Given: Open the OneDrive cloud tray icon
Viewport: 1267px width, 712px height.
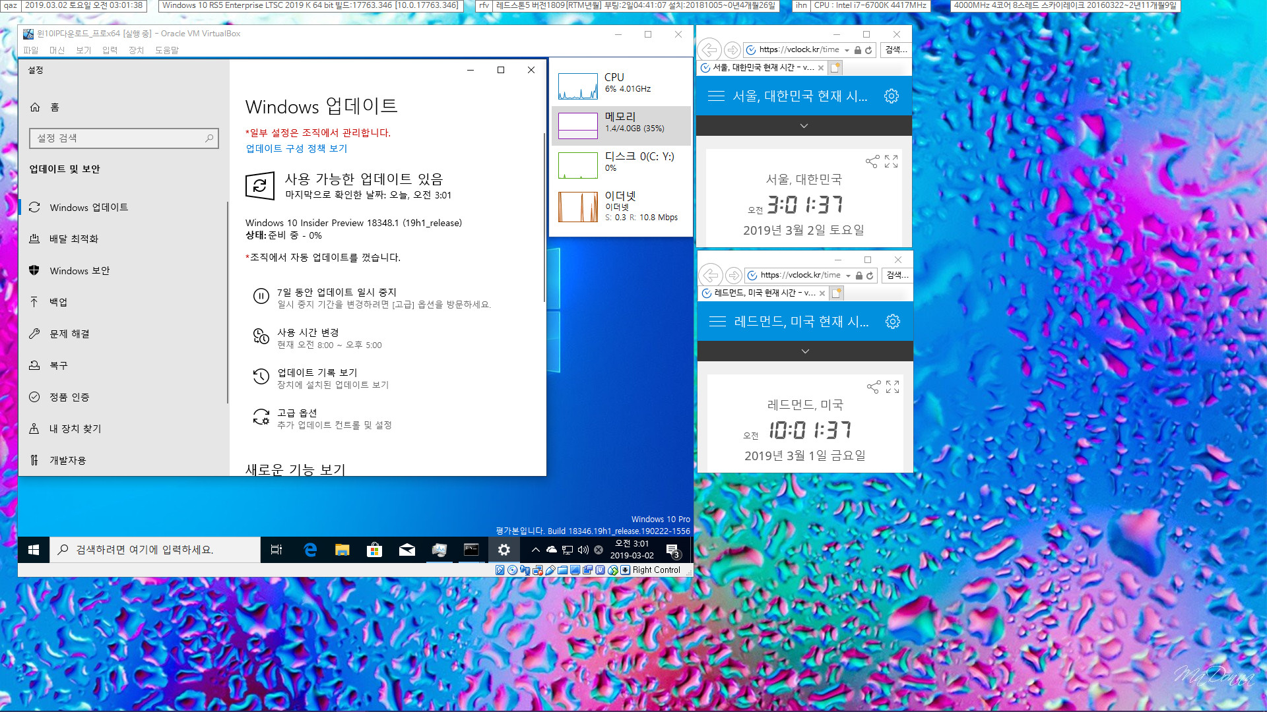Looking at the screenshot, I should coord(552,550).
